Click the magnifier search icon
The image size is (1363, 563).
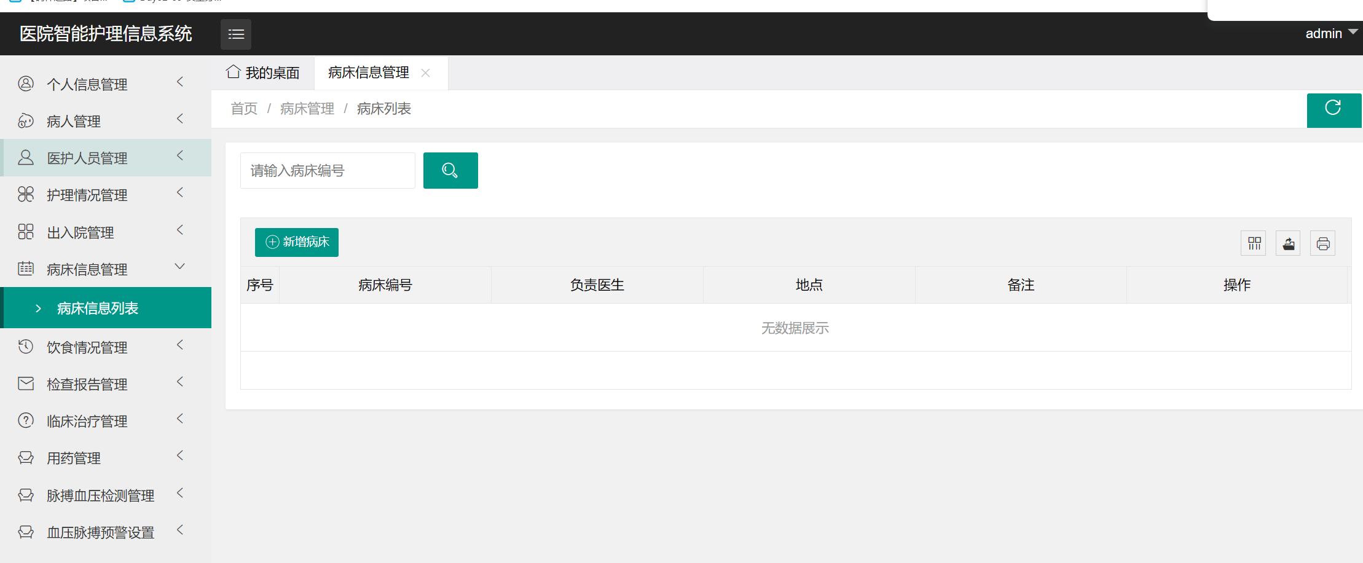click(x=450, y=170)
